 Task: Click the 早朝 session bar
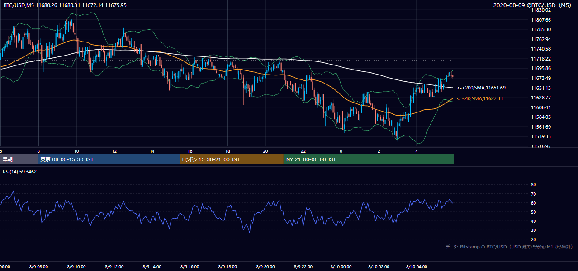[x=19, y=159]
